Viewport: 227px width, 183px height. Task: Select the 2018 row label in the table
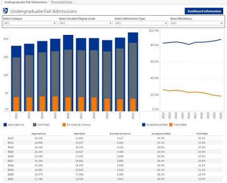click(10, 166)
